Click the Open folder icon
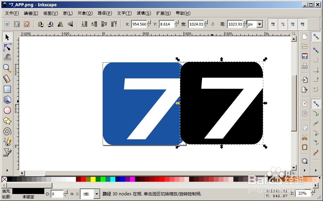Screen dimensions: 323x201 305,46
